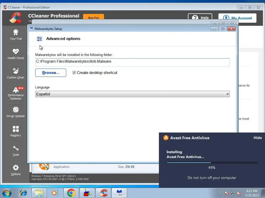Click 'Windows 7 Enterprise 64-bit SP1' system info
Viewport: 265px width, 198px height.
click(53, 176)
